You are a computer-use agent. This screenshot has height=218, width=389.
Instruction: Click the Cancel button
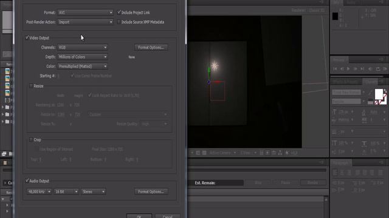coord(168,216)
